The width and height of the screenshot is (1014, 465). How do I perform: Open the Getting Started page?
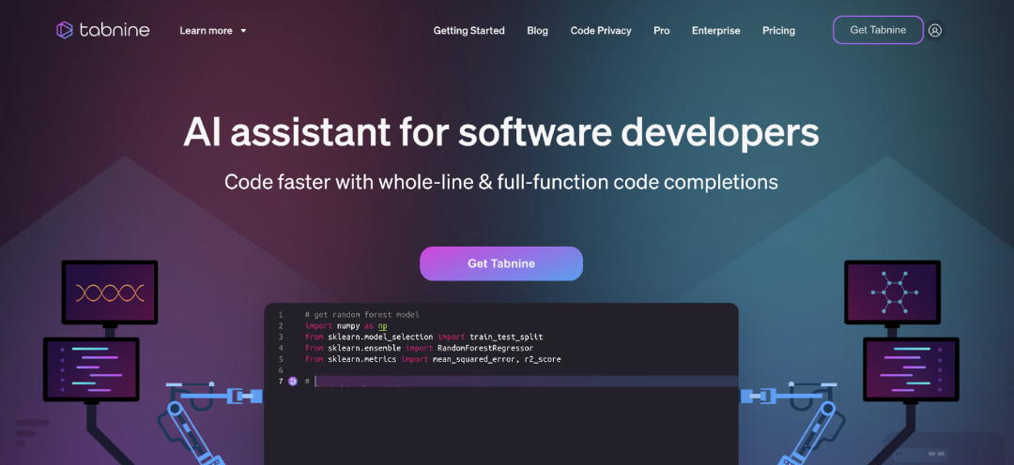coord(469,31)
